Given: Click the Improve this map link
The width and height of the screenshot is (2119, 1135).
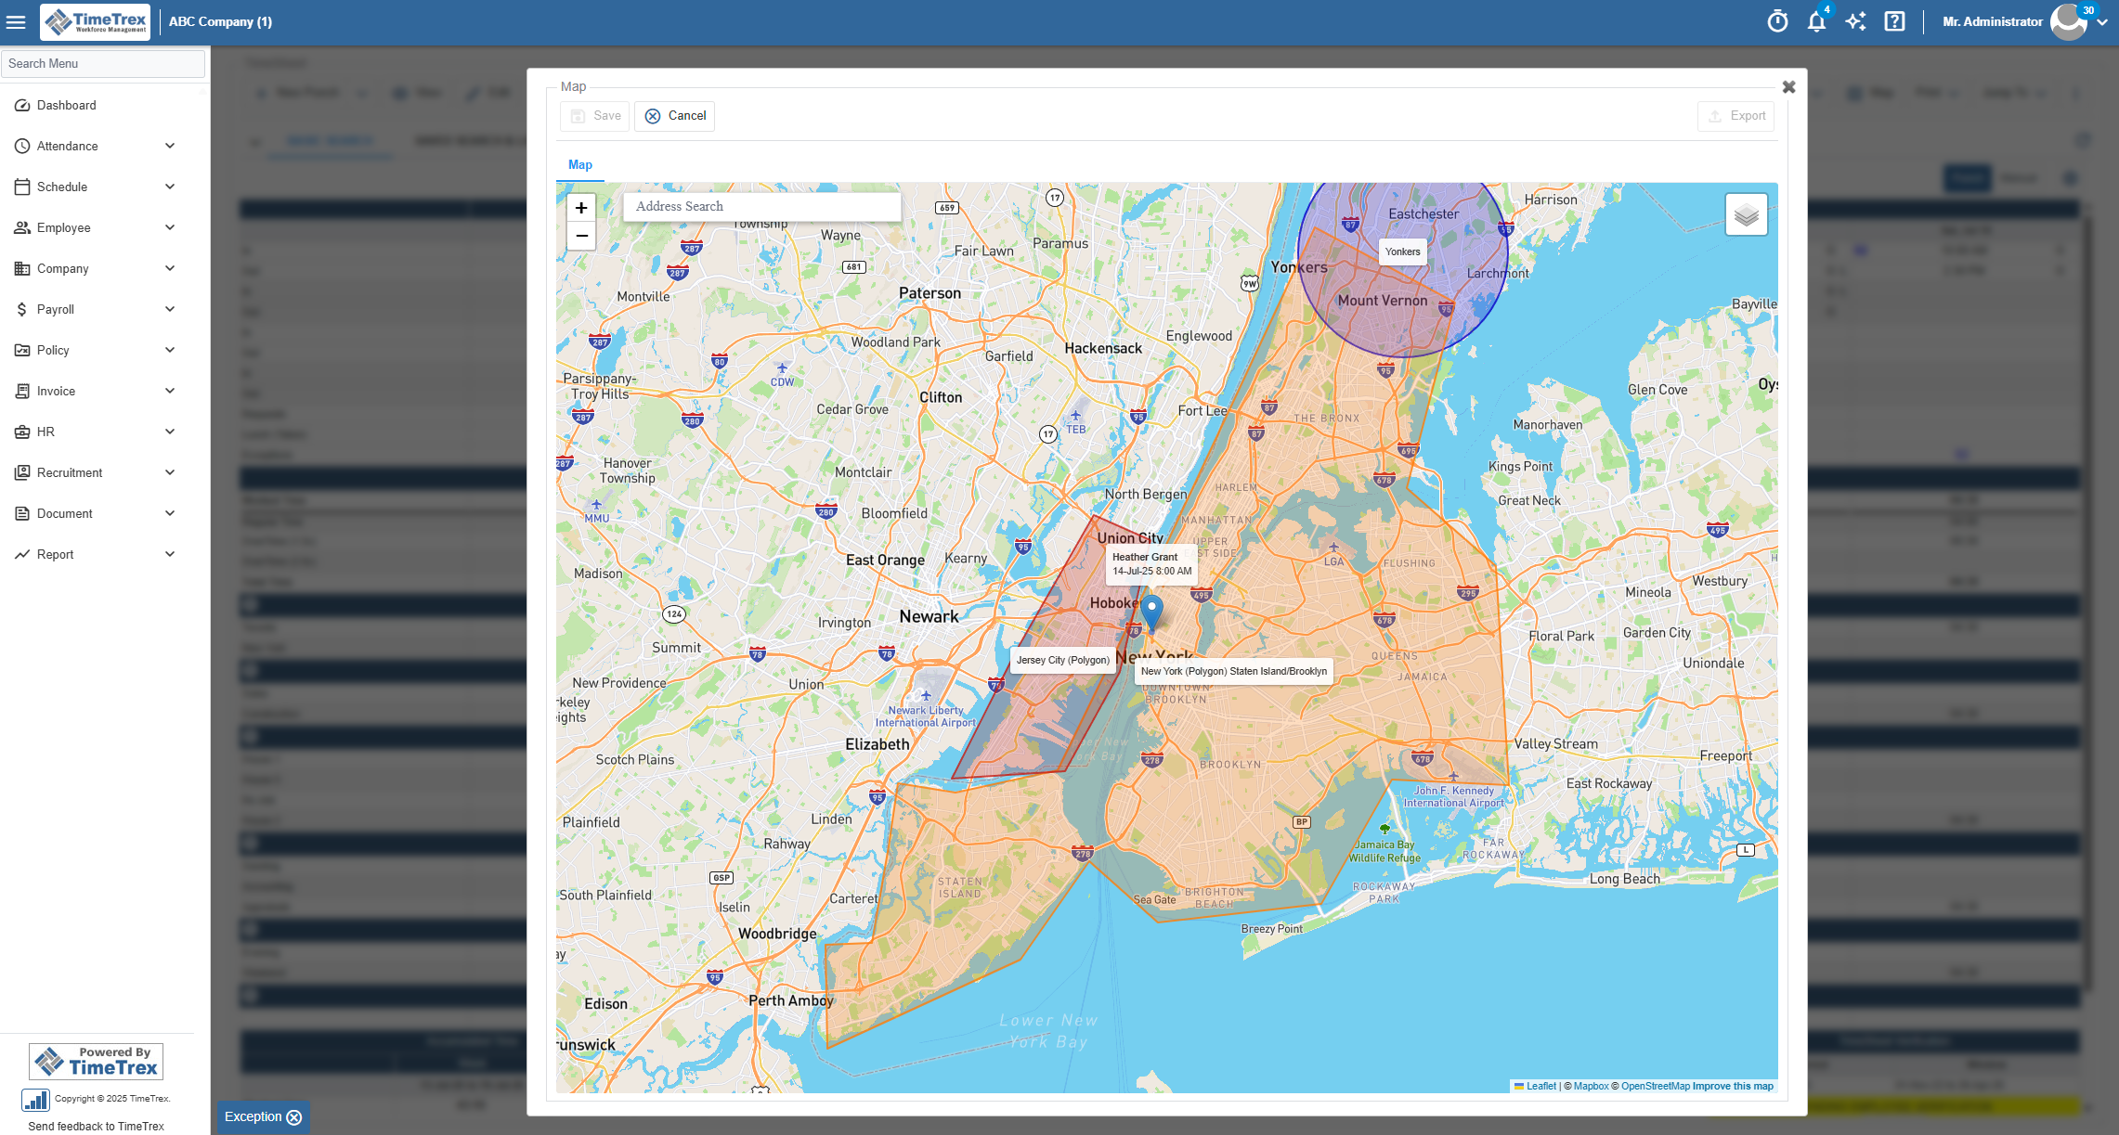Looking at the screenshot, I should coord(1732,1086).
